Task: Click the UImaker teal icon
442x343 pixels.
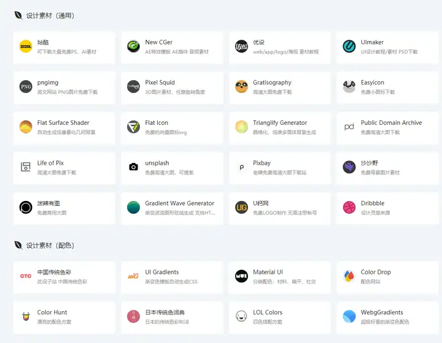Action: click(x=349, y=47)
